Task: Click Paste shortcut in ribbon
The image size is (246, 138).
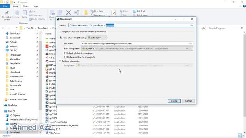Action: [x=37, y=19]
